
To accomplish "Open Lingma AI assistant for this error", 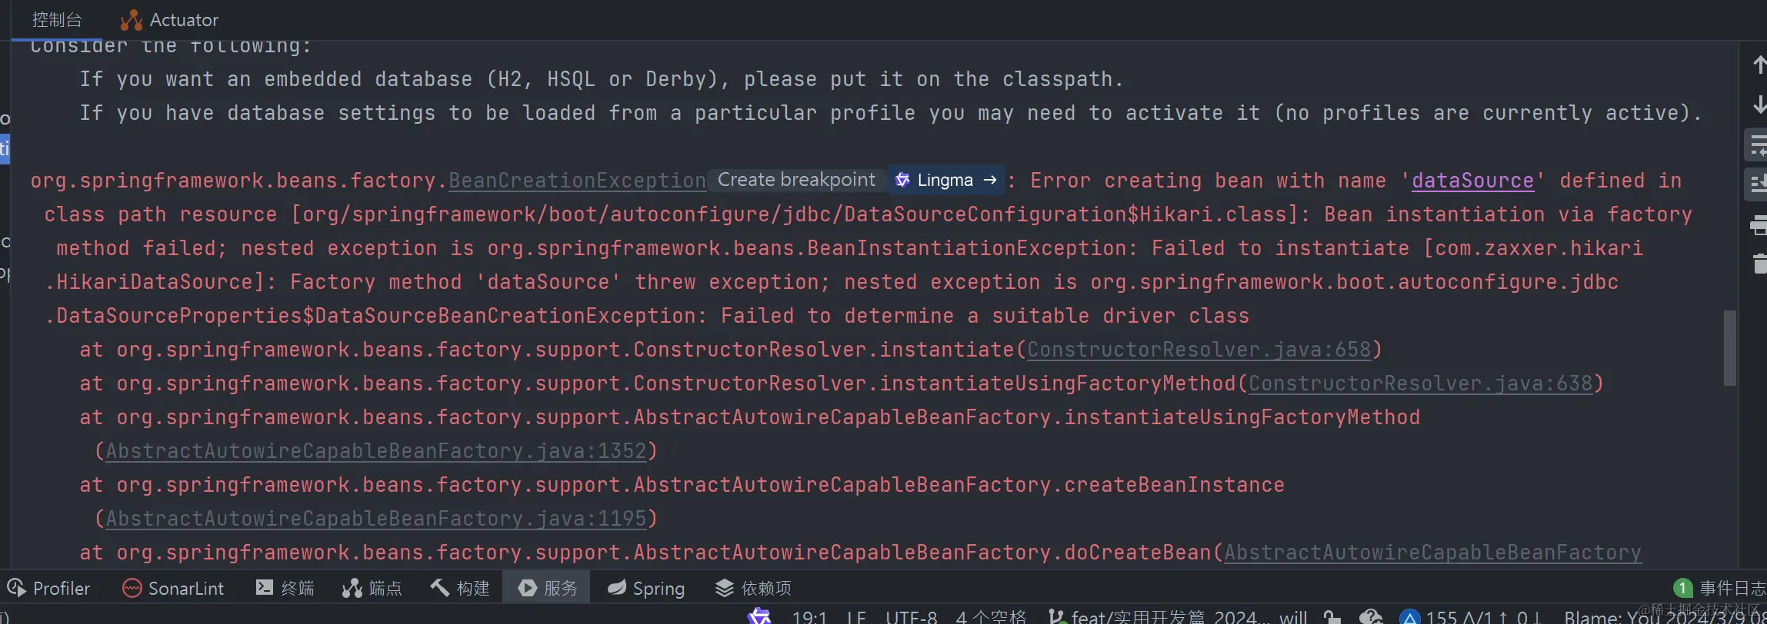I will tap(946, 180).
